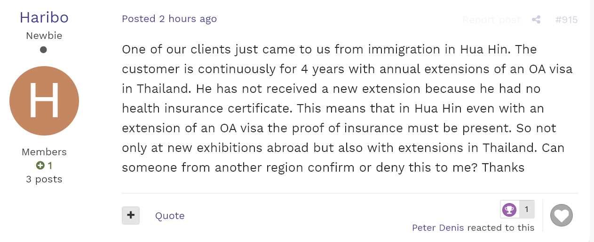594x242 pixels.
Task: Click the reaction count 1 beside the trophy
Action: click(527, 210)
